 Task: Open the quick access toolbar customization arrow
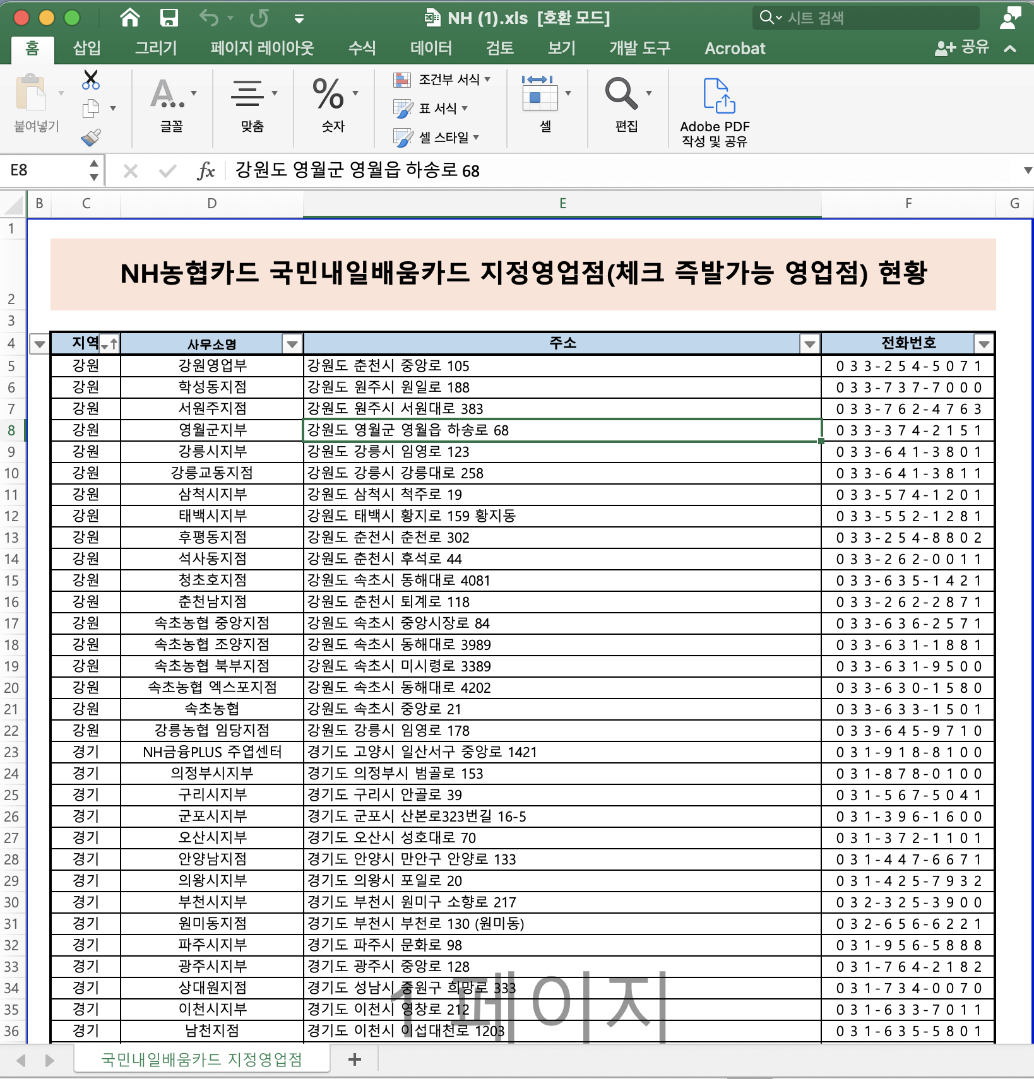point(299,19)
